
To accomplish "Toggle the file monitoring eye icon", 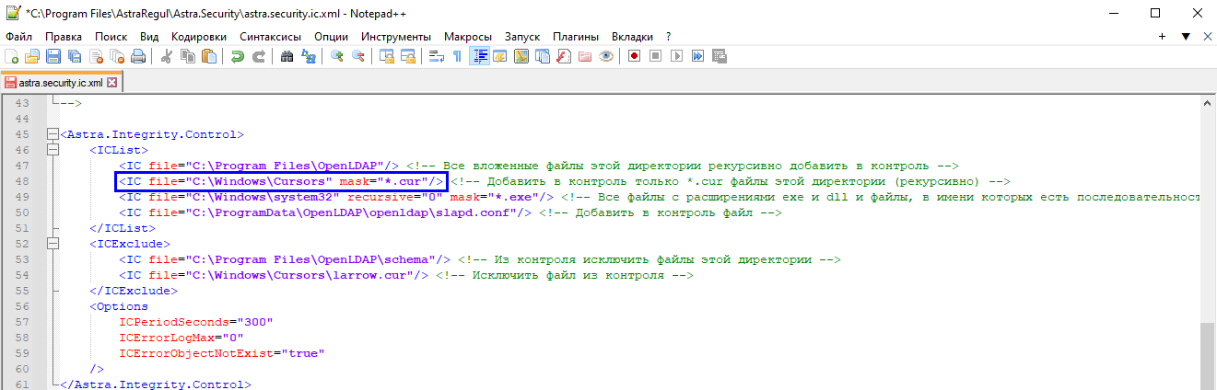I will (606, 56).
